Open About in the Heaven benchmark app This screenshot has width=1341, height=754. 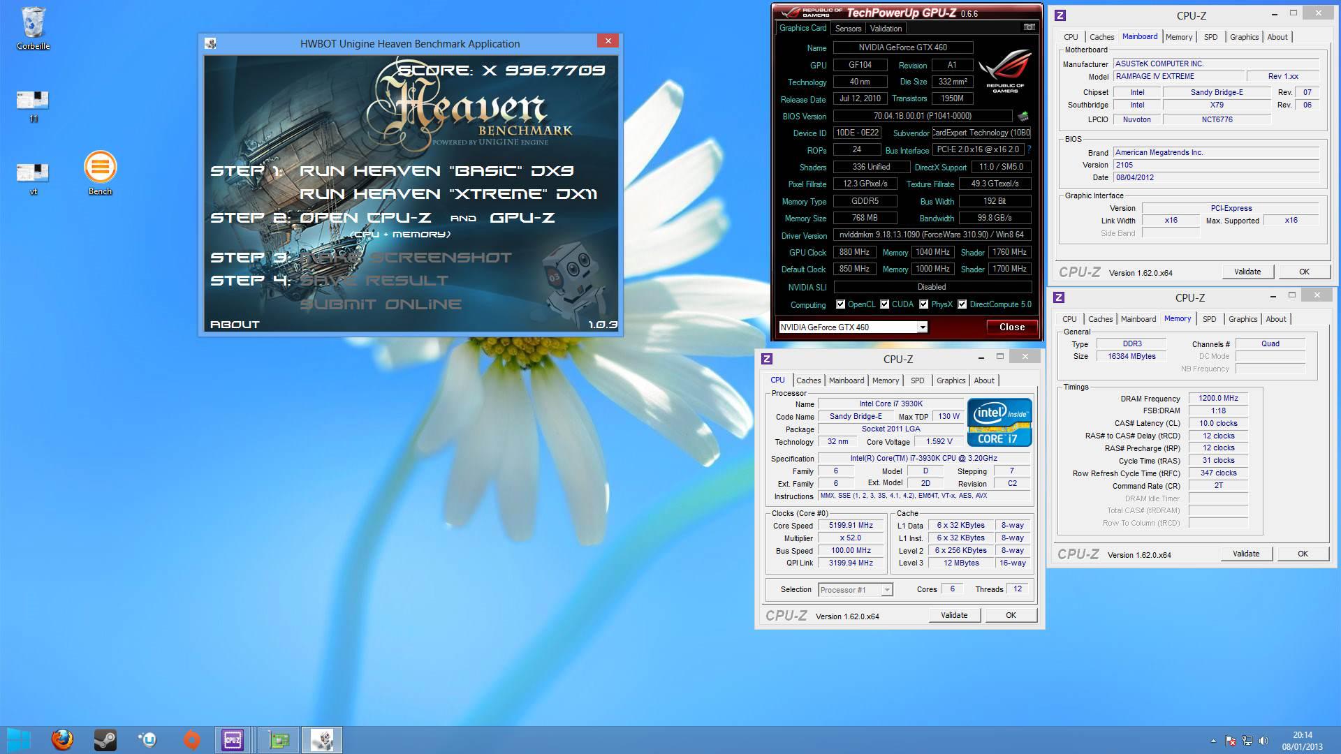[x=235, y=325]
